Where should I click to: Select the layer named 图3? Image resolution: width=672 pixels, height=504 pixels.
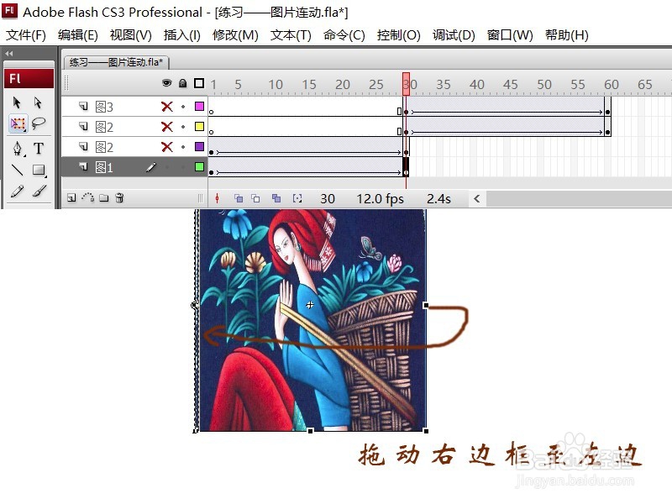click(x=104, y=107)
